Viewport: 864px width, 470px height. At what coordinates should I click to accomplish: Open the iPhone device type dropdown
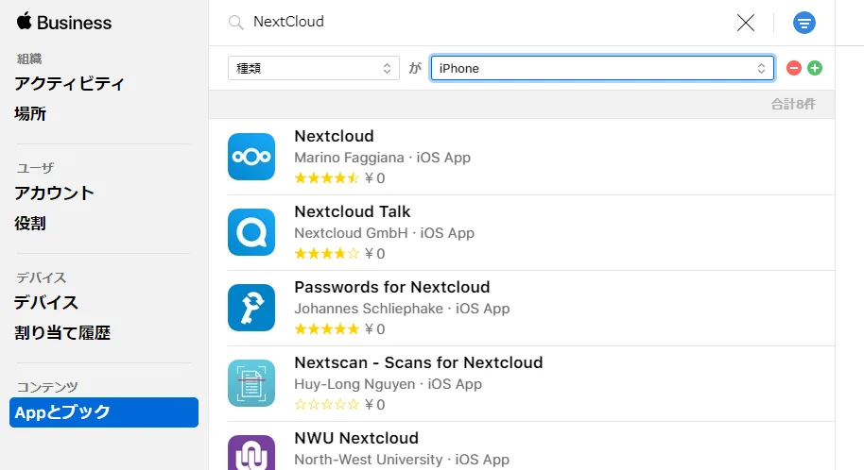coord(602,68)
